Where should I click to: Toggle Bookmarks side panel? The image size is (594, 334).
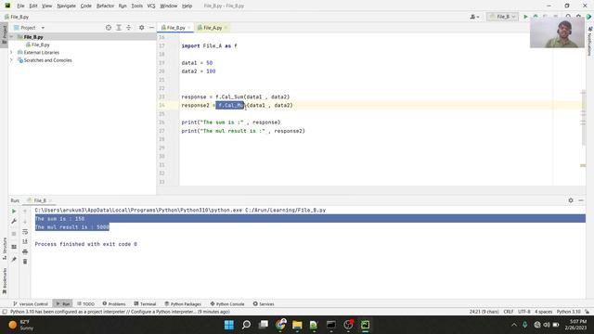click(x=5, y=281)
